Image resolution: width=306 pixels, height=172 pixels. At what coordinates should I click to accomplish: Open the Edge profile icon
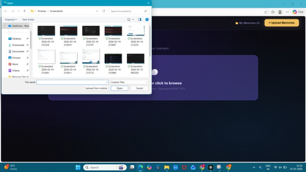click(280, 12)
